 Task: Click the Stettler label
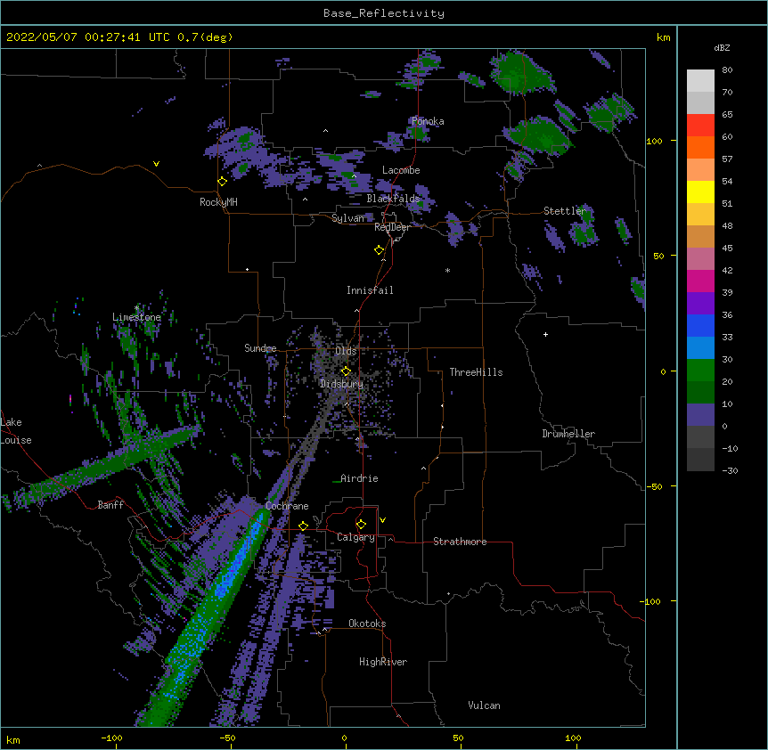click(564, 211)
